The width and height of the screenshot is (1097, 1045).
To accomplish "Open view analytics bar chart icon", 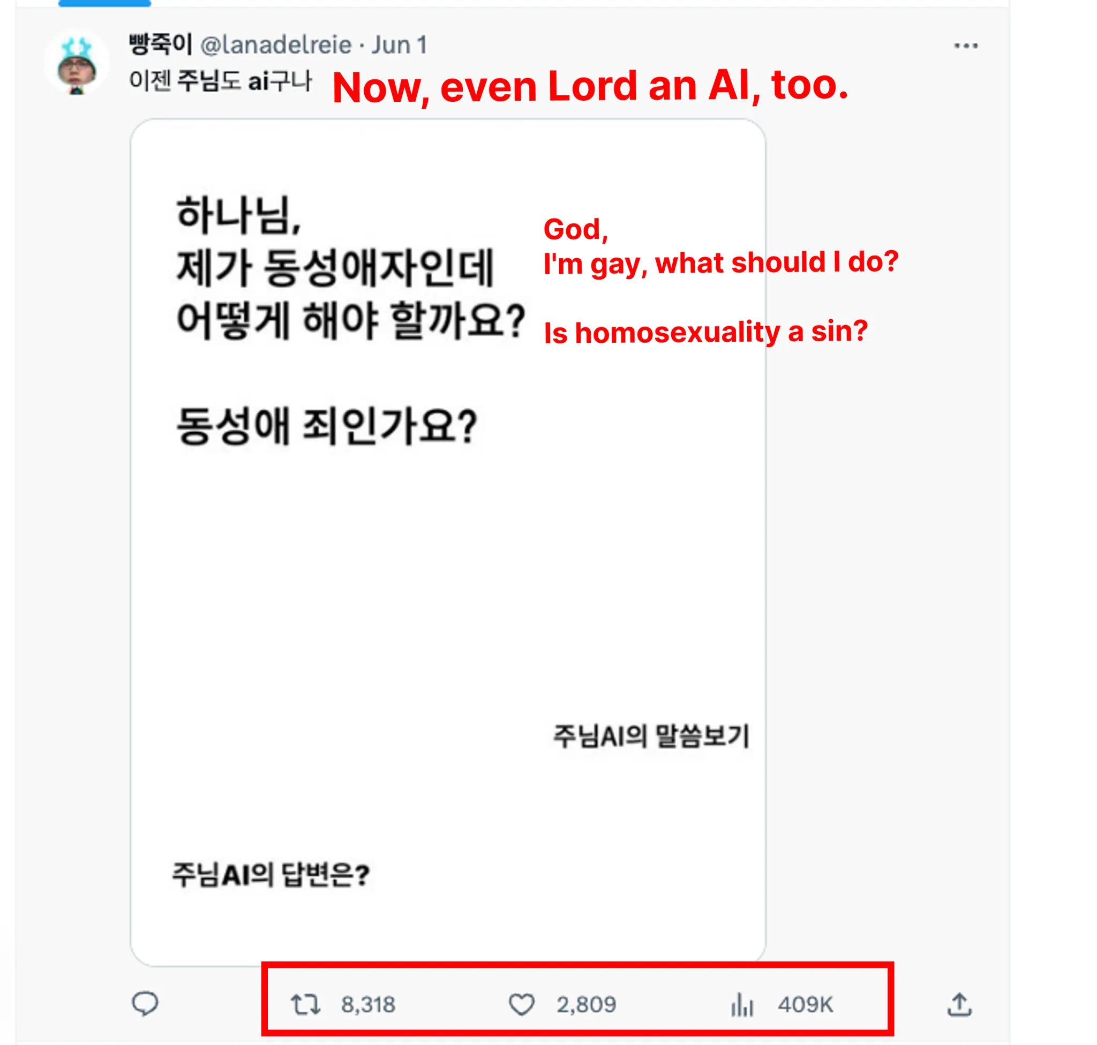I will [x=741, y=1005].
